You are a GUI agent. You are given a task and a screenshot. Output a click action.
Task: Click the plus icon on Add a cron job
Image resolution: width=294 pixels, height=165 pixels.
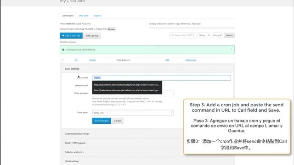(x=63, y=36)
